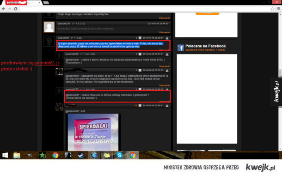The image size is (282, 176).
Task: Click the 'popularne w tym tygodniu' link
Action: click(x=200, y=50)
